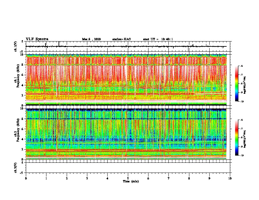This screenshot has width=259, height=200.
Task: Click the "ch.1(V)" waveform axis label
Action: tap(15, 46)
